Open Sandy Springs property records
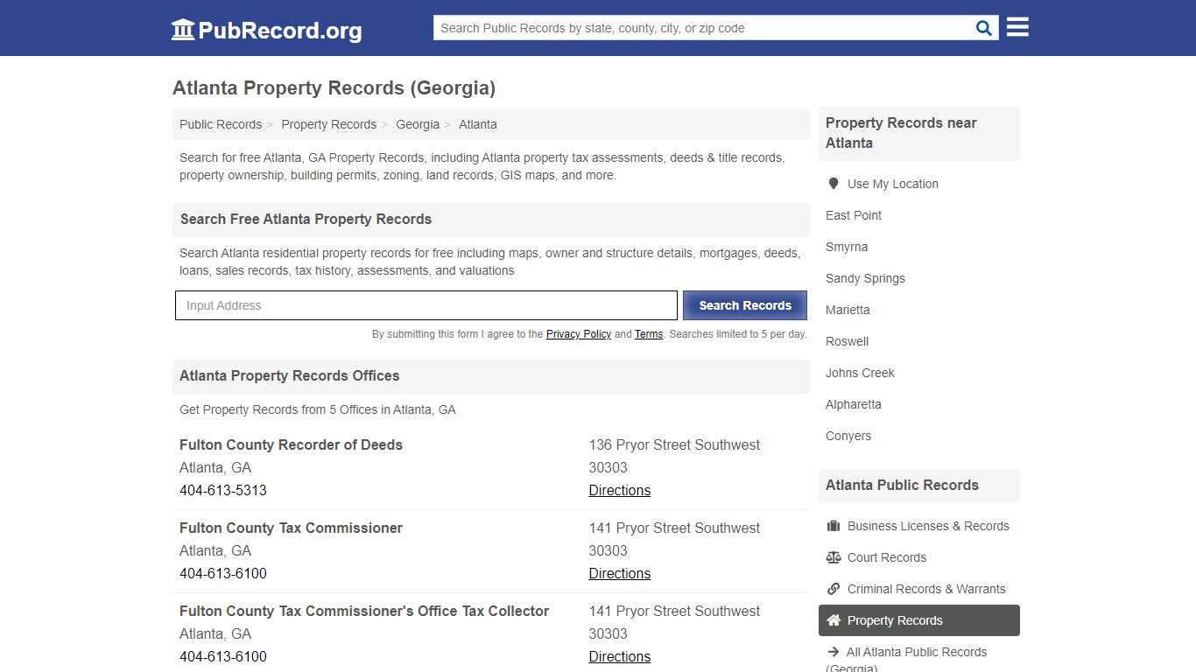The height and width of the screenshot is (672, 1196). click(x=865, y=278)
